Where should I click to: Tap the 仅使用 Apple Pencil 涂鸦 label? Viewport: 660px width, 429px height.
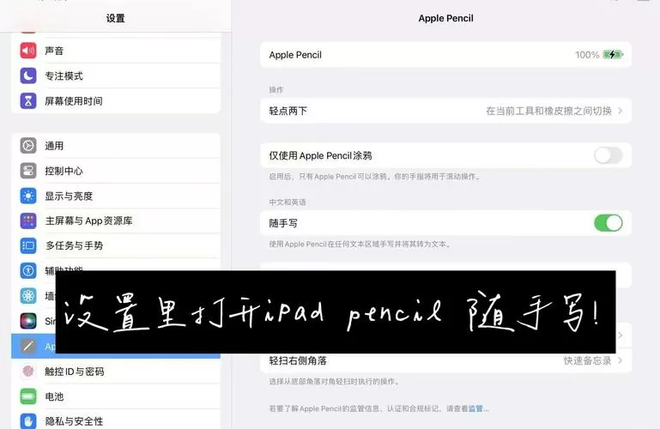click(320, 155)
